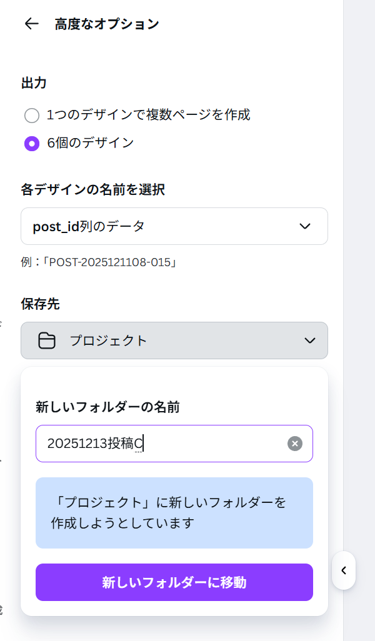Expand the プロジェクト save location dropdown
The image size is (375, 641).
(x=174, y=340)
